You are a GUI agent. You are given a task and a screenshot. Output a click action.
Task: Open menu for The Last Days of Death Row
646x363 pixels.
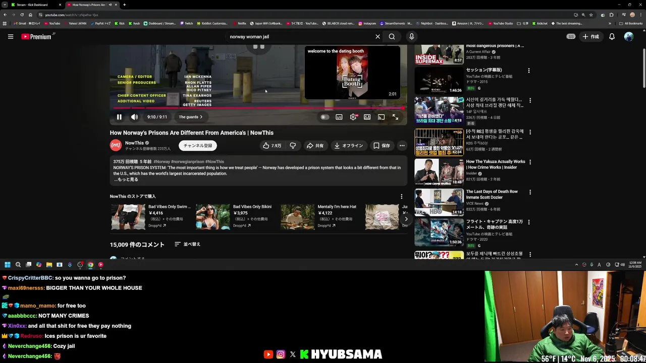pyautogui.click(x=530, y=192)
